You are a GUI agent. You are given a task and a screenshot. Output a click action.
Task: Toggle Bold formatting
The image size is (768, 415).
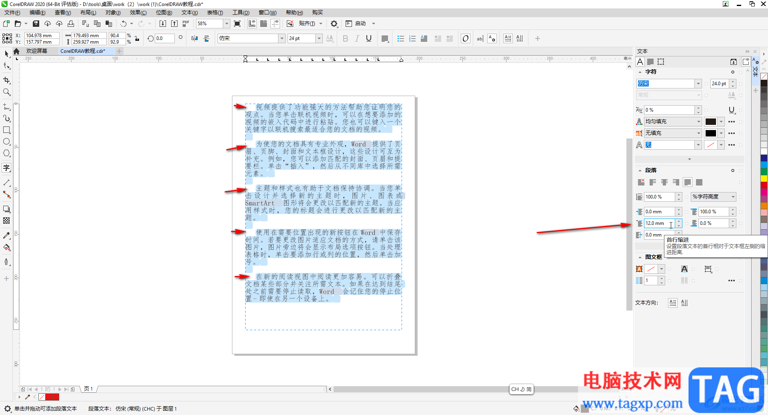pos(346,38)
